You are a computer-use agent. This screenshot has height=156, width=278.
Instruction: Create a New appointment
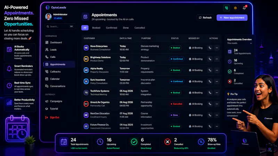click(x=232, y=18)
